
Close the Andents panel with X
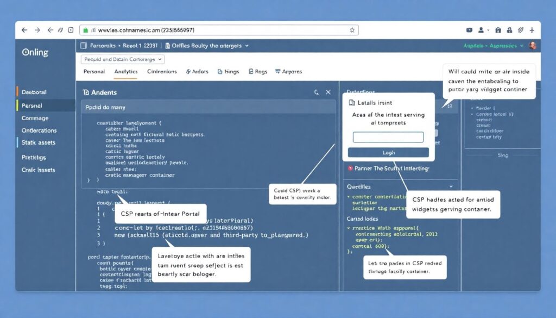328,92
